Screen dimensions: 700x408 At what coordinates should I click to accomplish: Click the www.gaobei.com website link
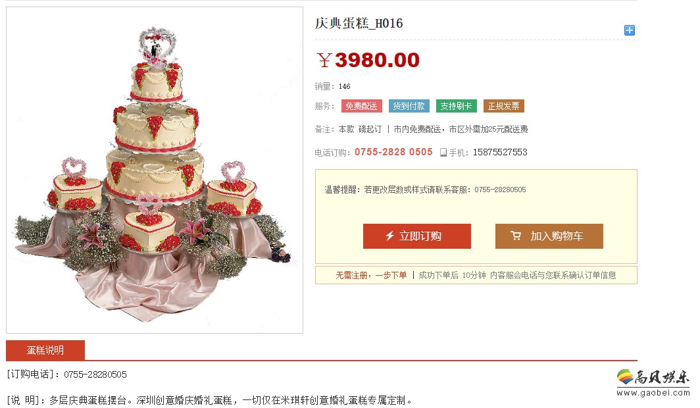tap(653, 393)
